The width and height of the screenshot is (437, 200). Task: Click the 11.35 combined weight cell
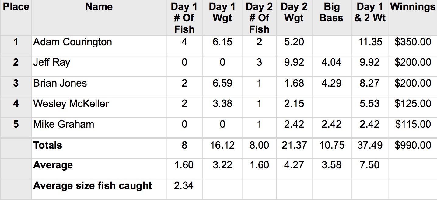(x=370, y=42)
